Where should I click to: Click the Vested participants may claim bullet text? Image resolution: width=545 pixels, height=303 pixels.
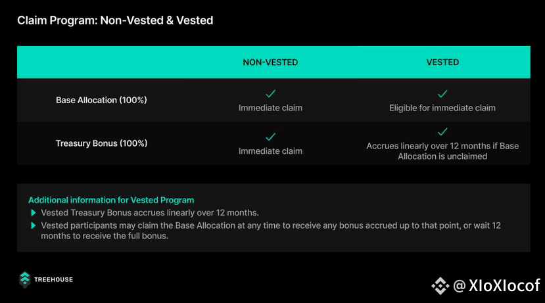(x=271, y=231)
